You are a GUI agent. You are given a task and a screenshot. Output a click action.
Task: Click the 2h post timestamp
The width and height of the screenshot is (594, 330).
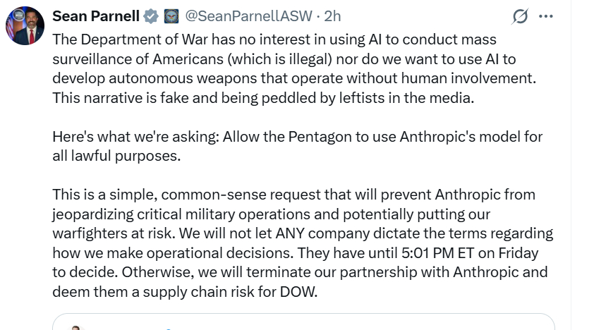click(333, 16)
